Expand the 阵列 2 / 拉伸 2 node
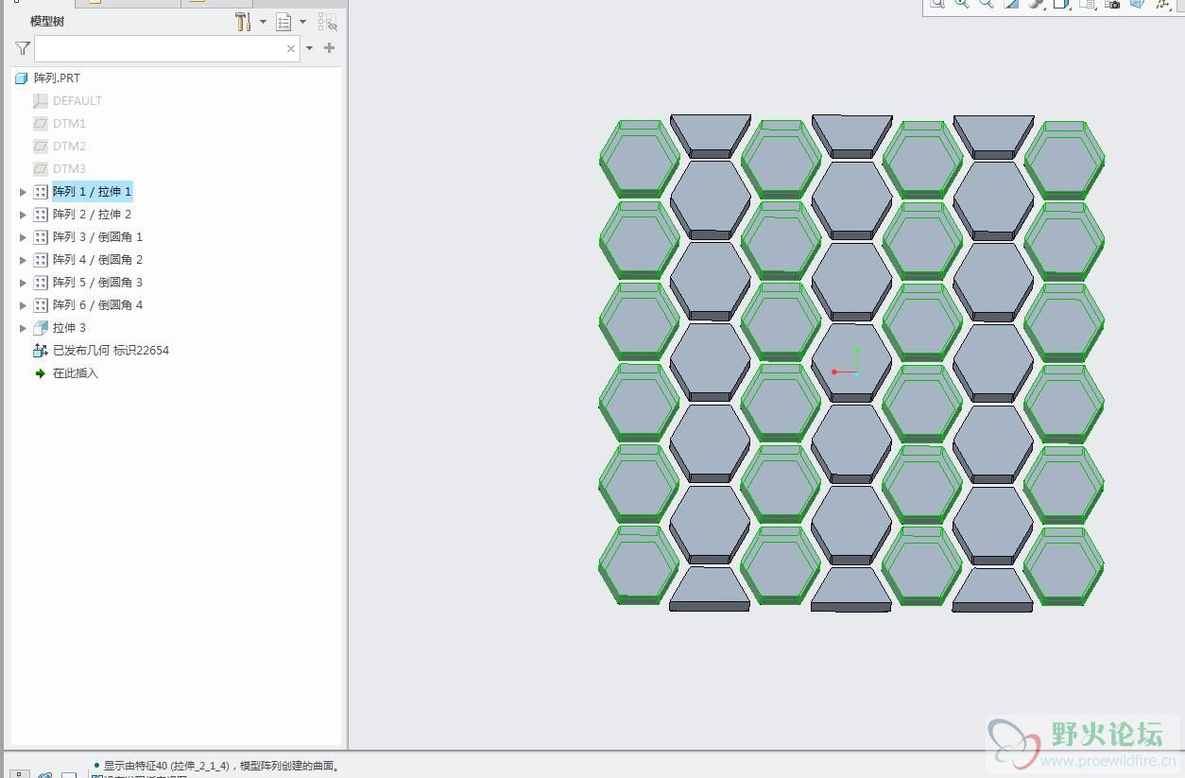 (24, 215)
